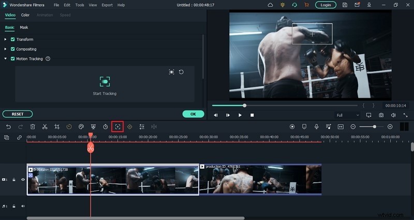Open the Tools menu
Viewport: 414px width, 220px height.
tap(80, 5)
